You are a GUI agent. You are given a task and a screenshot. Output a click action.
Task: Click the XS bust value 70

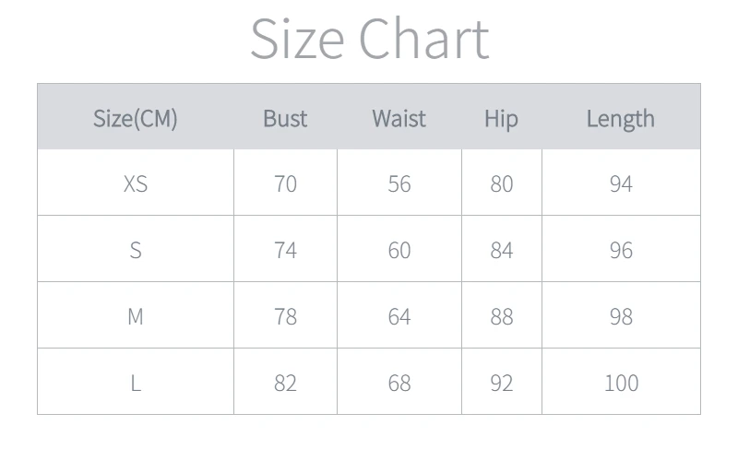point(285,183)
